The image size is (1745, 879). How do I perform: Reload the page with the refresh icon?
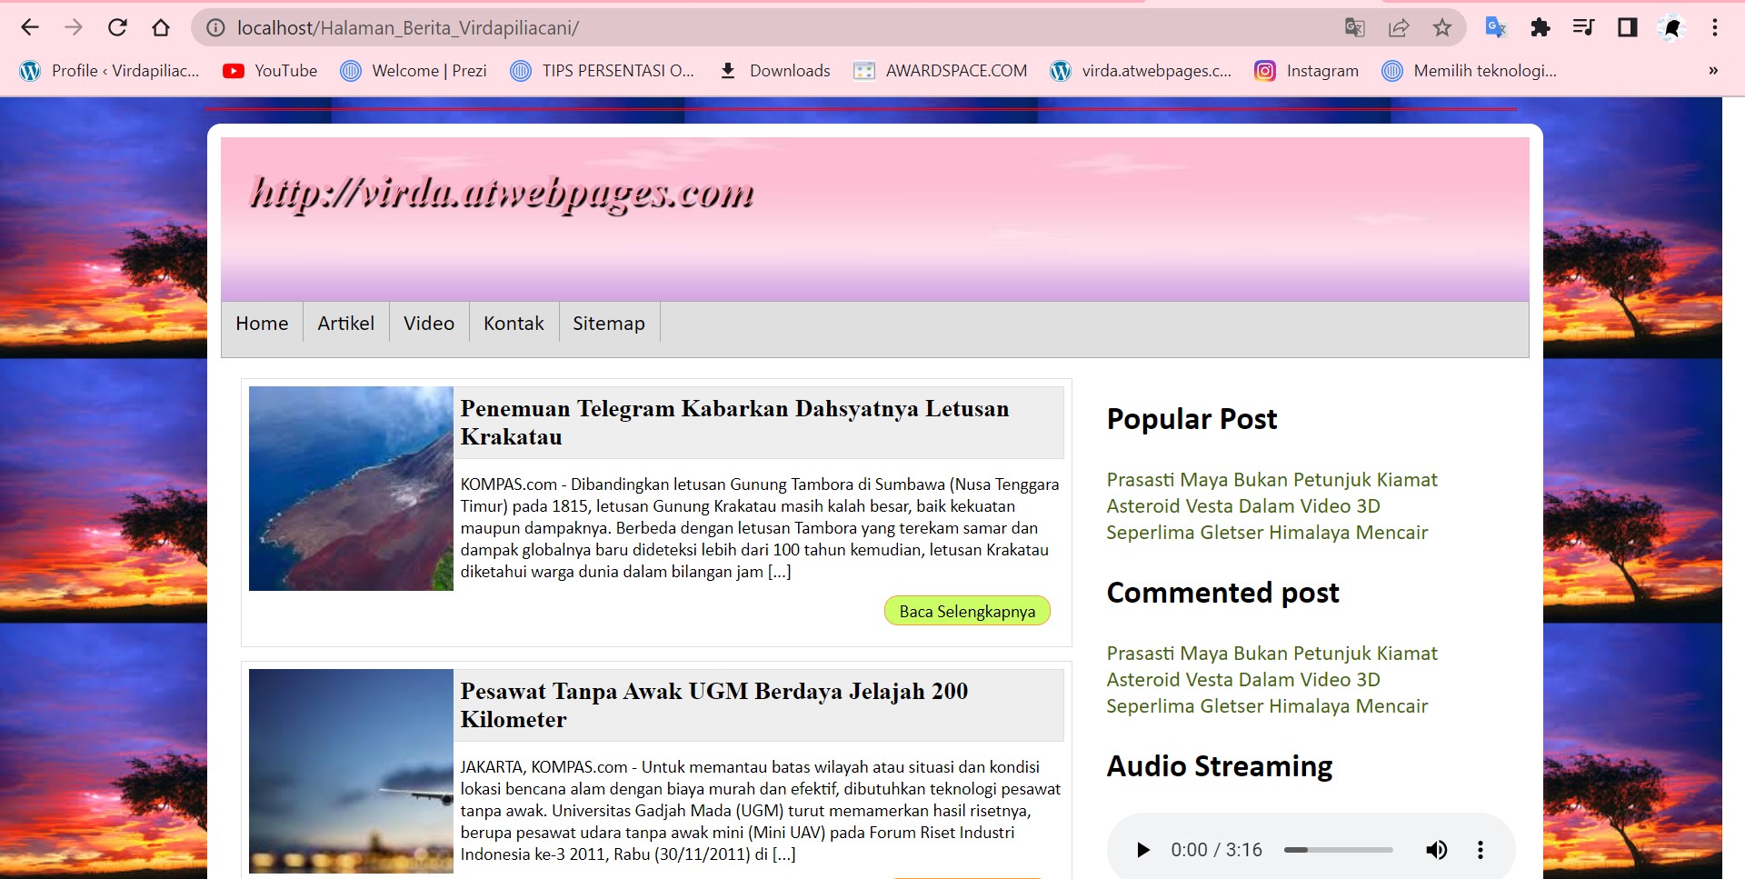[x=117, y=27]
